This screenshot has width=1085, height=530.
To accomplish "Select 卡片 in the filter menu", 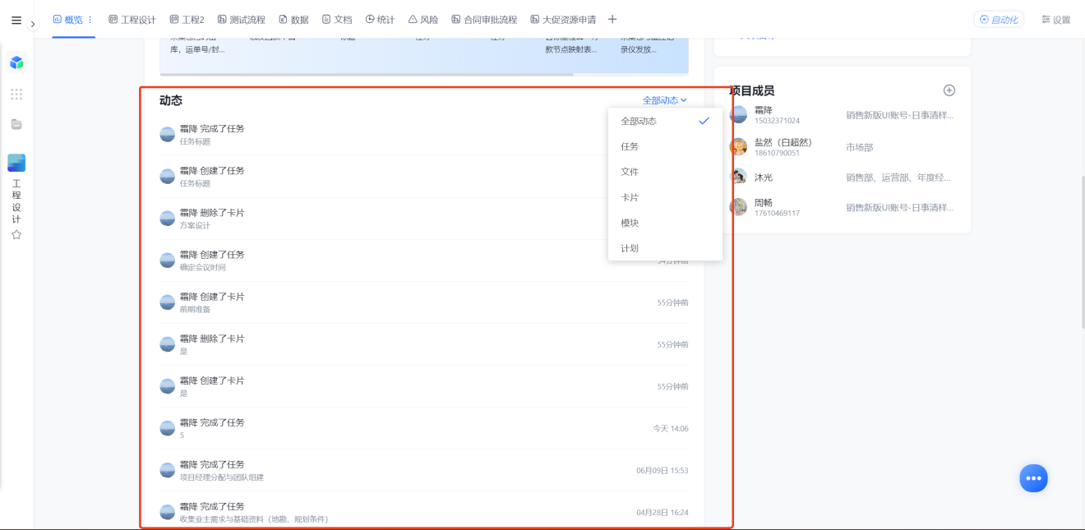I will coord(665,197).
